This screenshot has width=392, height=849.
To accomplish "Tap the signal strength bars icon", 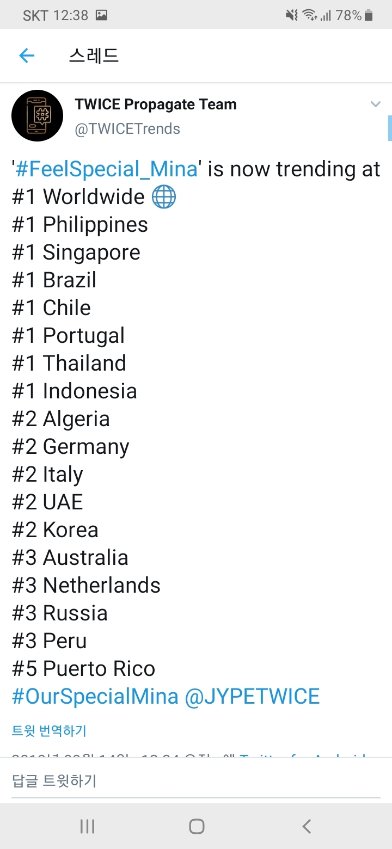I will 326,15.
